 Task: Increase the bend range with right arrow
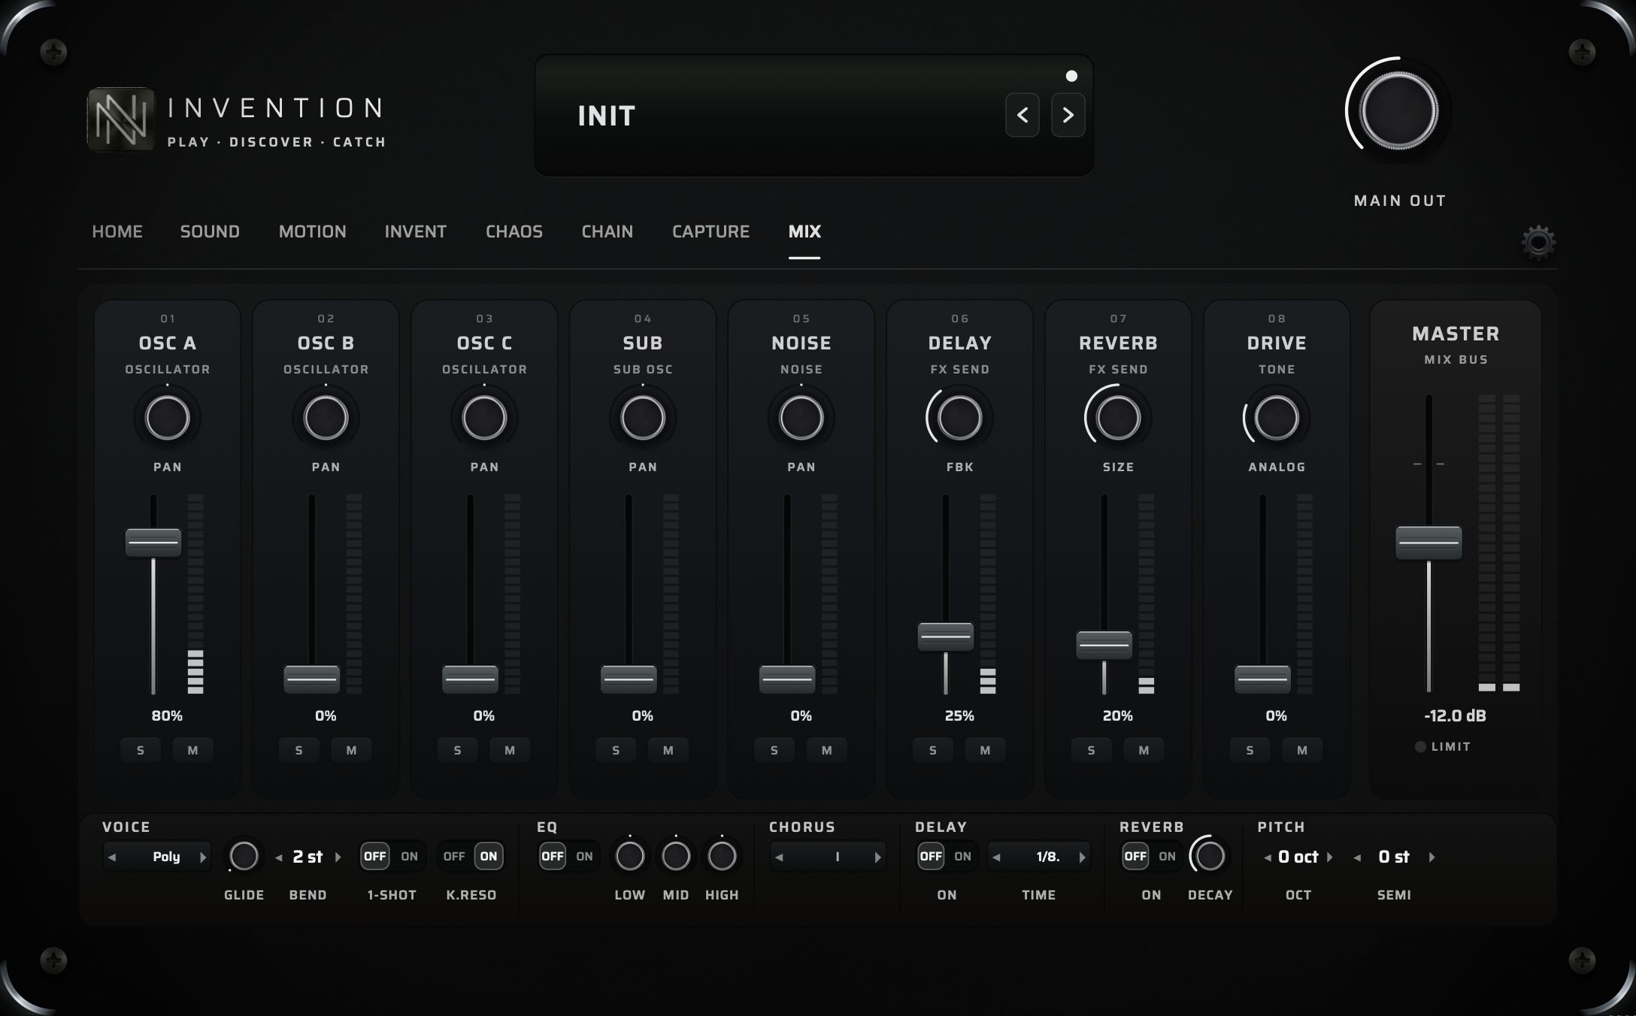(x=338, y=857)
